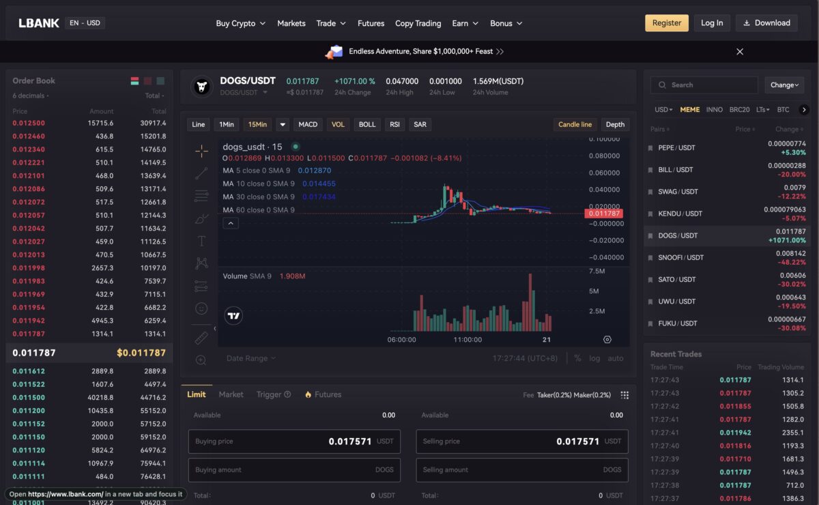Screen dimensions: 819x505
Task: Choose the ruler measure tool
Action: (201, 337)
